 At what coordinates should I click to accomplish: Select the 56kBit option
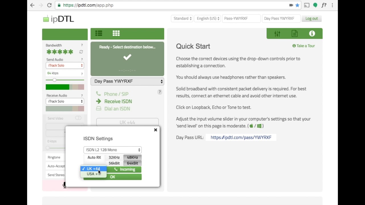click(x=114, y=163)
